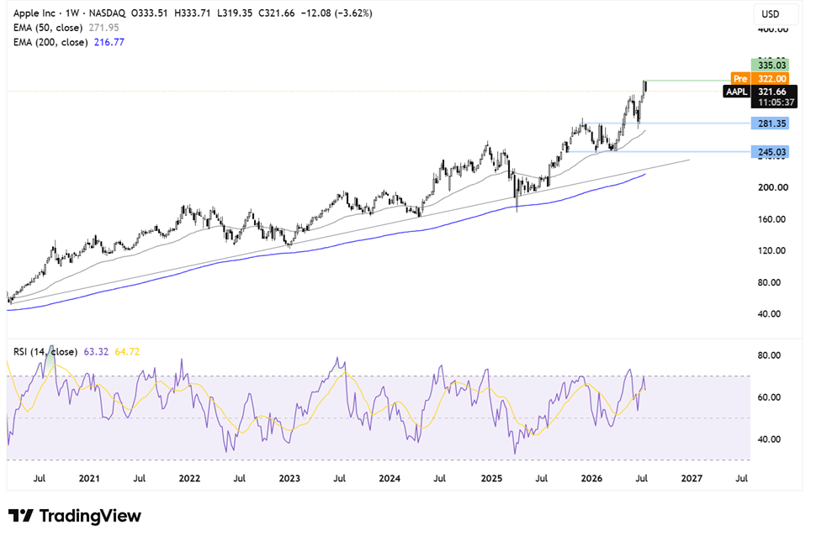827x541 pixels.
Task: Click the 160.00 price axis label
Action: click(771, 219)
